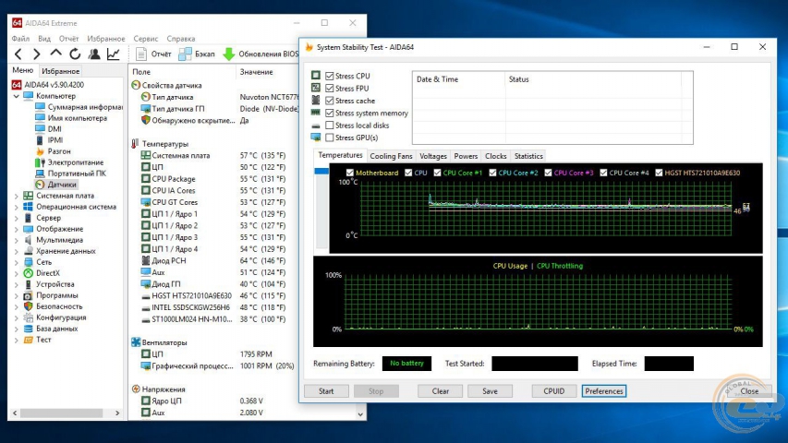Expand the Сервер tree node
Image resolution: width=788 pixels, height=443 pixels.
click(16, 218)
